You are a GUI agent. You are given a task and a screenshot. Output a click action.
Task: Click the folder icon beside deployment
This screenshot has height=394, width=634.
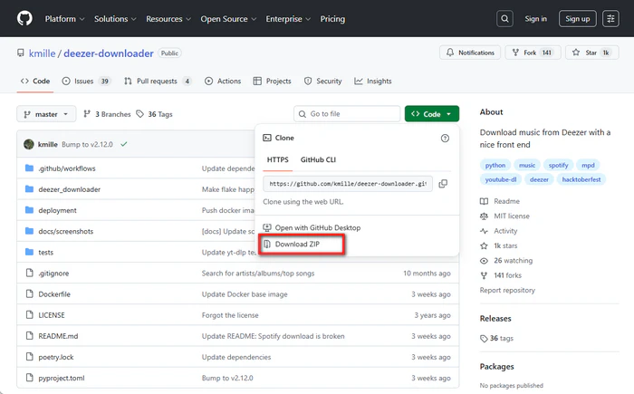click(x=29, y=210)
